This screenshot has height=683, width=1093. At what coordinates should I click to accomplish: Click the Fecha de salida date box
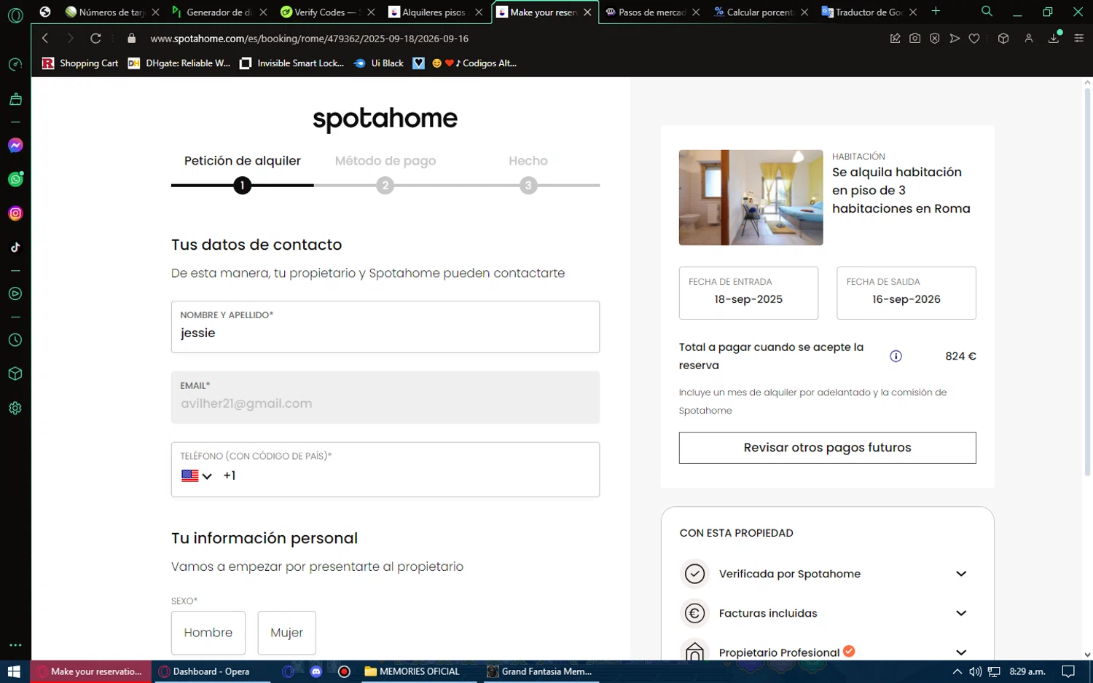point(906,293)
